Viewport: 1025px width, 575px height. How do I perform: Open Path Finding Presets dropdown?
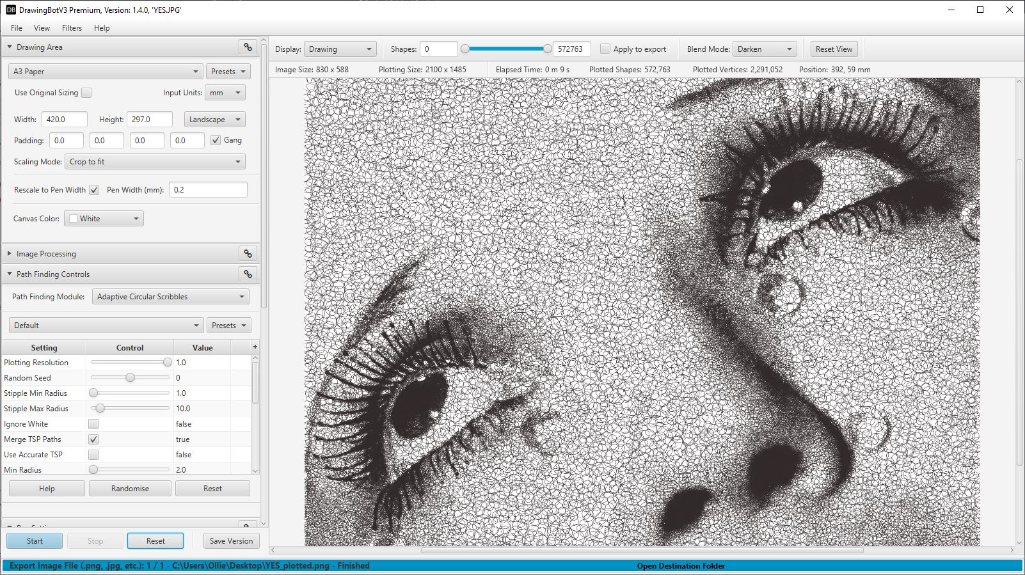pos(228,326)
